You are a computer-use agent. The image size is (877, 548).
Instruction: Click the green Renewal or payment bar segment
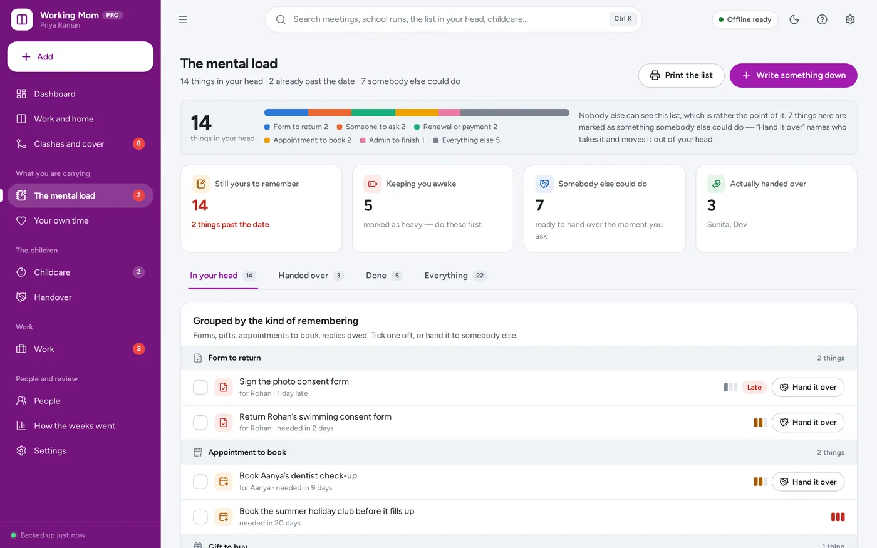(x=373, y=113)
